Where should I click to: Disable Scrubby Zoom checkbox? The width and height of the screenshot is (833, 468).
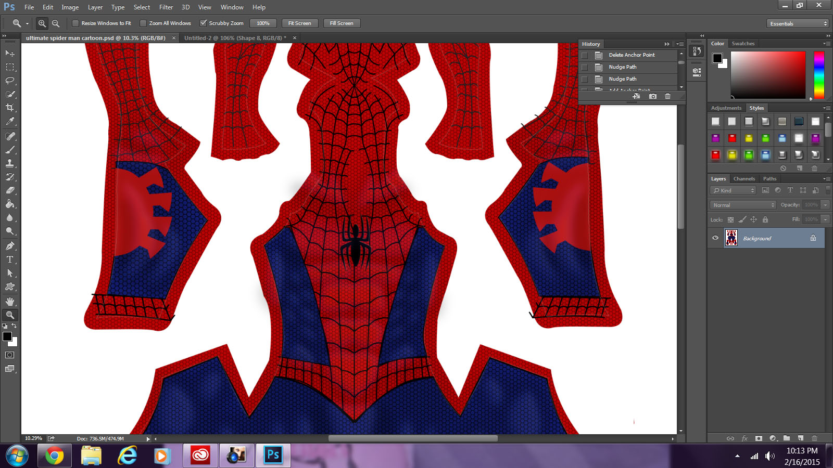coord(204,23)
